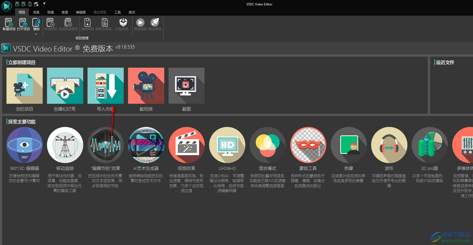Image resolution: width=473 pixels, height=245 pixels.
Task: Click quick-access open project icon in title bar
Action: (24, 4)
